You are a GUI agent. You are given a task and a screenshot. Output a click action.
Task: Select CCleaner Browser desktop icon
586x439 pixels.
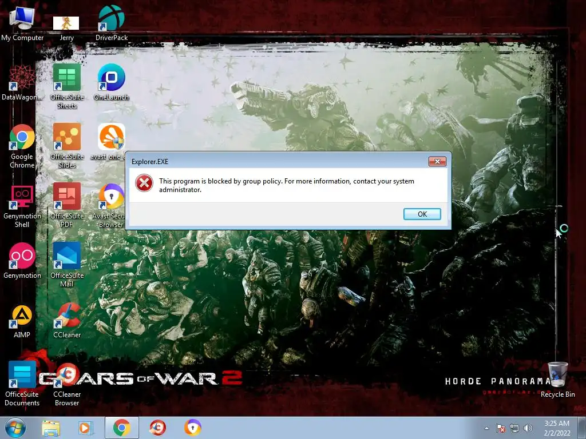tap(67, 385)
